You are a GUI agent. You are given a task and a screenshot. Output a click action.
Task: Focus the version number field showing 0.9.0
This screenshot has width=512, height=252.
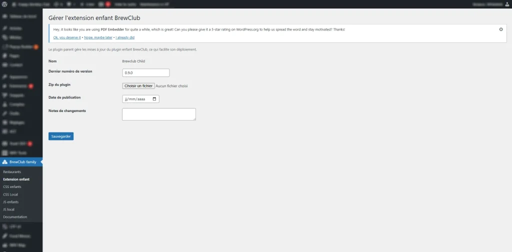point(146,73)
